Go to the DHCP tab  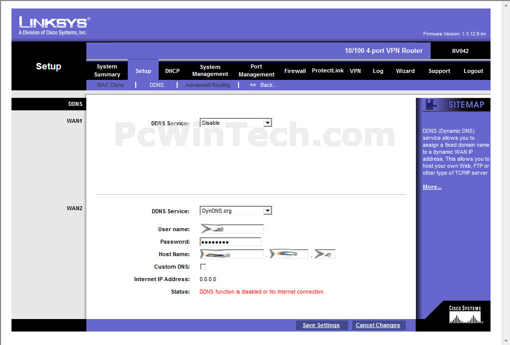pyautogui.click(x=172, y=70)
